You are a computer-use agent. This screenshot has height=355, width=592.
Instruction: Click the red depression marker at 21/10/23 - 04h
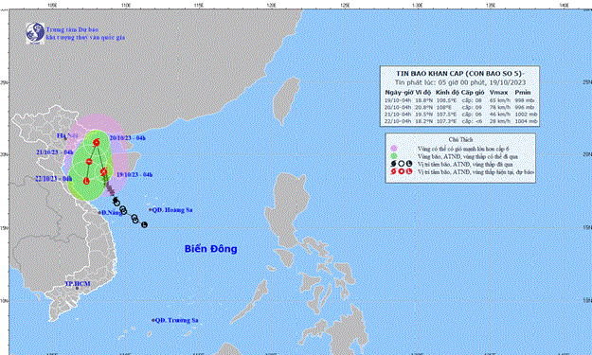point(89,162)
